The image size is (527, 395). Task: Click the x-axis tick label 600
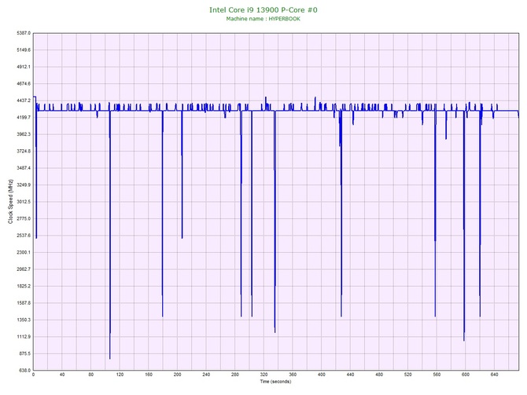click(x=466, y=375)
